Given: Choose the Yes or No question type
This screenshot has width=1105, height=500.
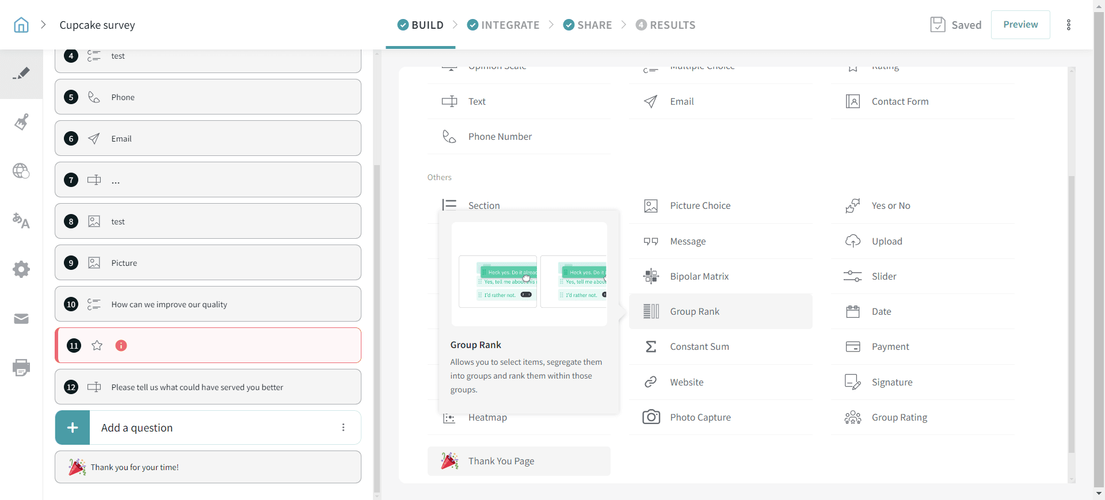Looking at the screenshot, I should pyautogui.click(x=890, y=205).
